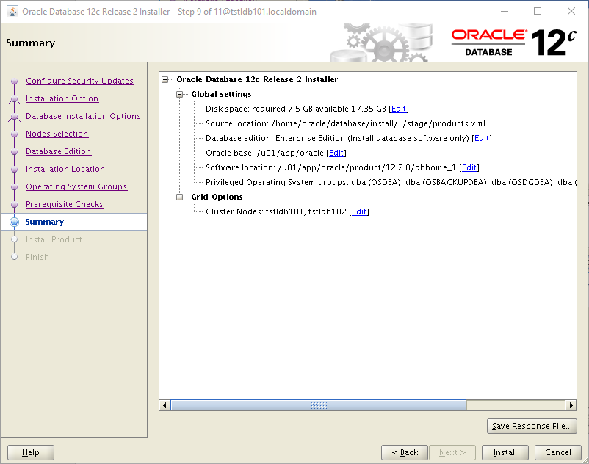The image size is (589, 464).
Task: Click the Install button
Action: tap(505, 452)
